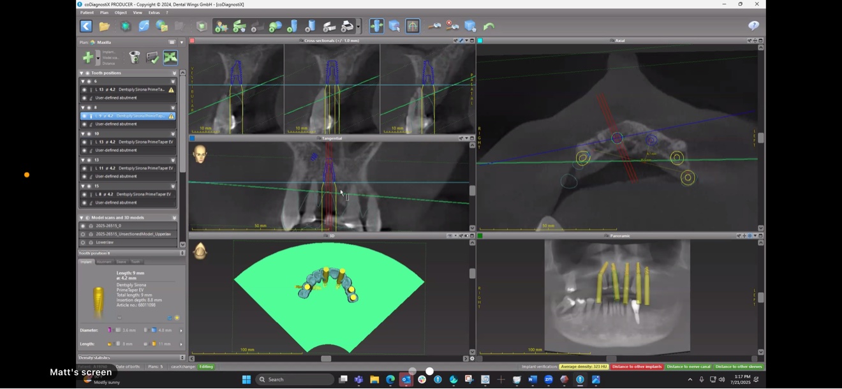
Task: Click the 3D view horizontal scrollbar handle
Action: (x=326, y=358)
